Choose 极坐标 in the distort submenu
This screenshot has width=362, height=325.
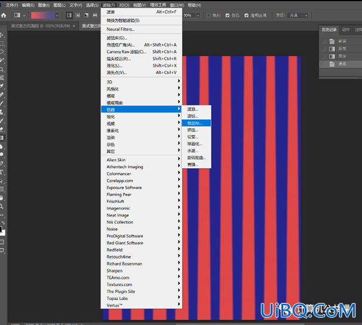tap(197, 123)
